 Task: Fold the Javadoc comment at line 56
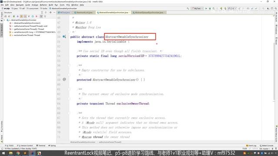(69, 65)
